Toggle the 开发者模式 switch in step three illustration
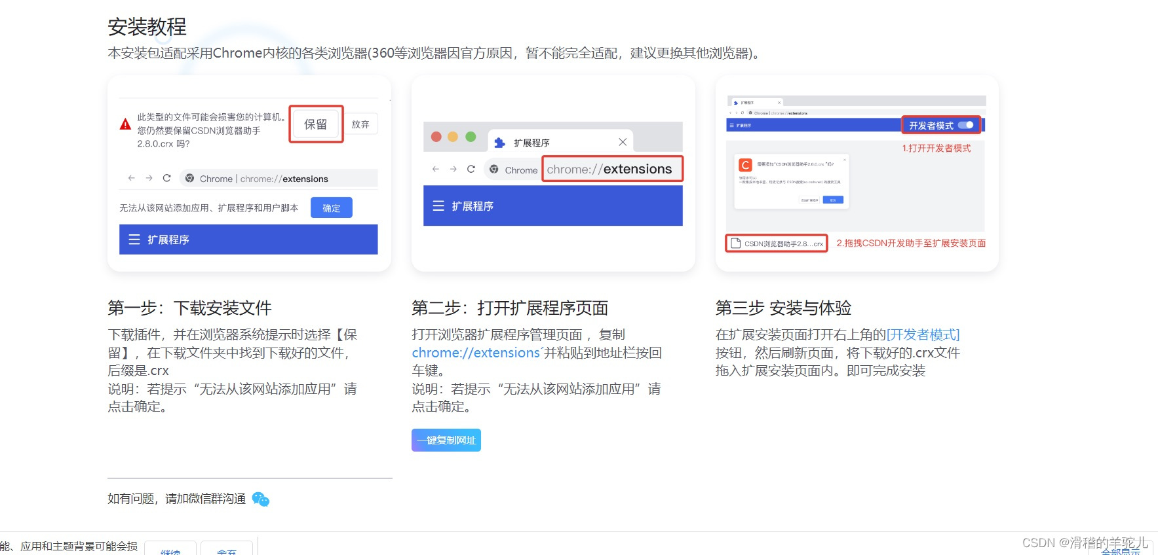Screen dimensions: 1158x555 pyautogui.click(x=965, y=125)
